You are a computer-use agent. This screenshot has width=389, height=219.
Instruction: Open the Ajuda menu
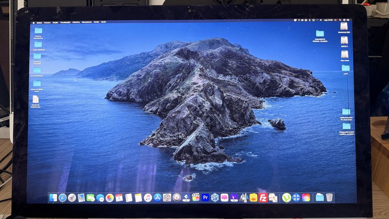(x=103, y=22)
